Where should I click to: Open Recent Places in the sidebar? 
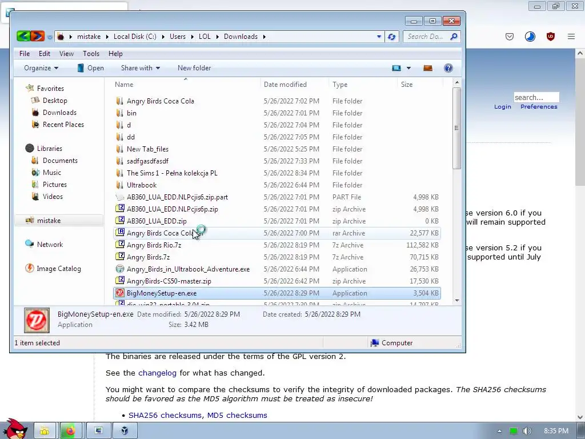pyautogui.click(x=63, y=124)
